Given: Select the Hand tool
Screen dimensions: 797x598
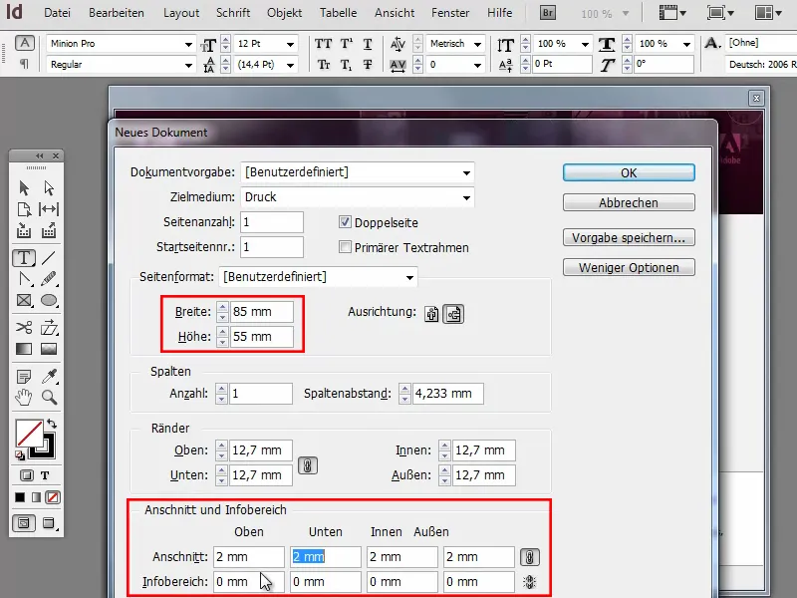Looking at the screenshot, I should [x=24, y=397].
